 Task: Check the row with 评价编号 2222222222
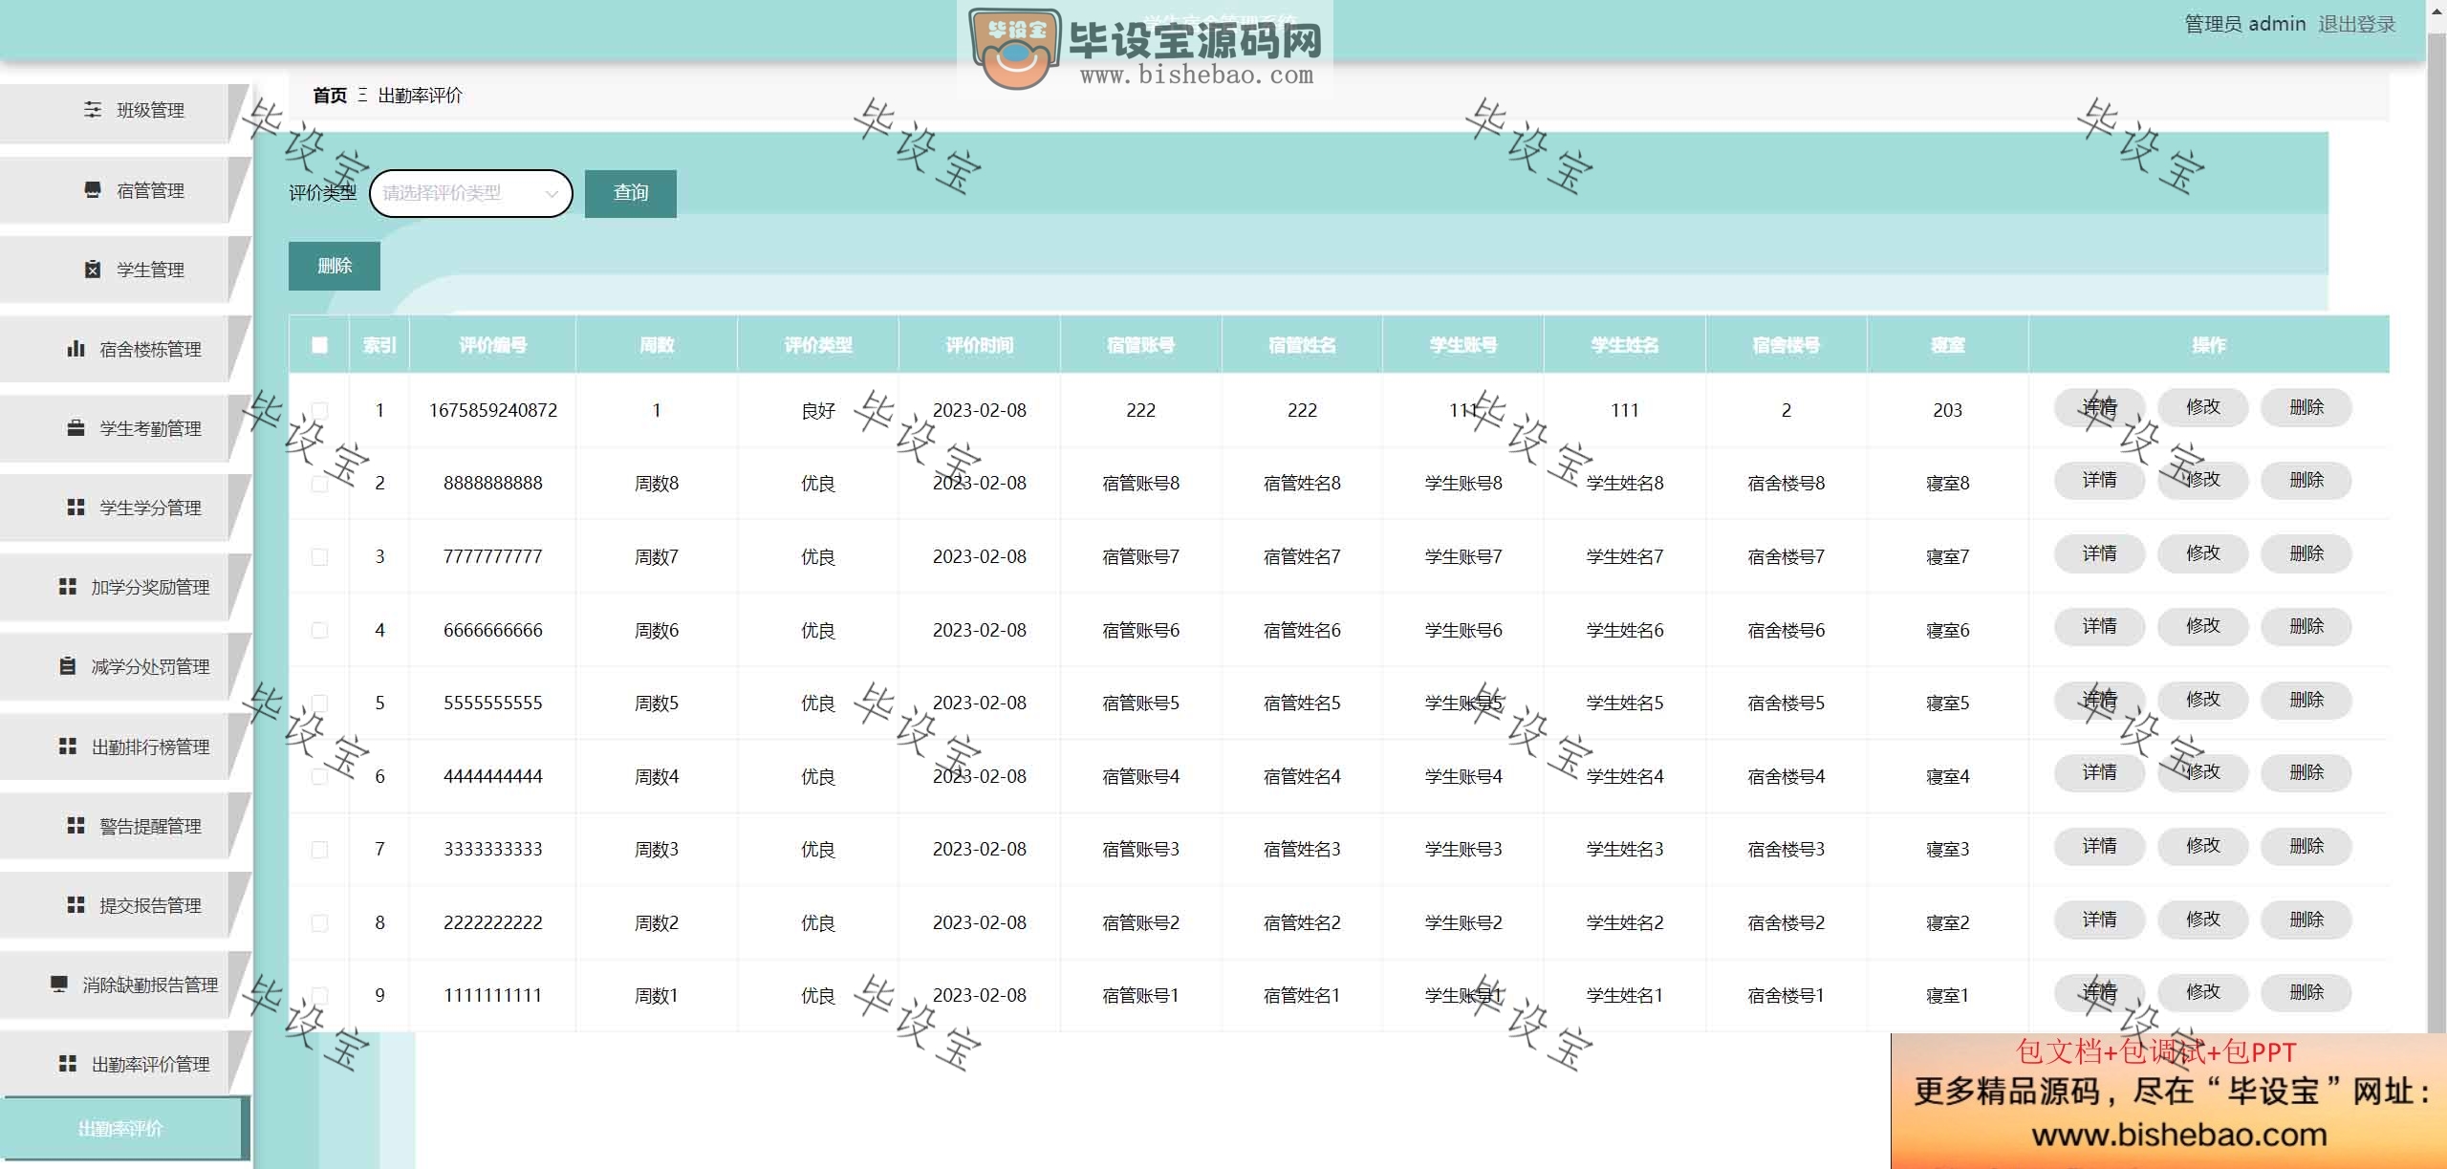point(319,923)
